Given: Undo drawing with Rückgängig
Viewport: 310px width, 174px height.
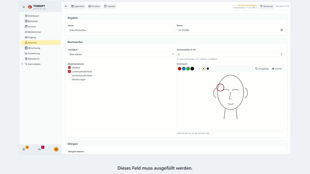Looking at the screenshot, I should click(262, 69).
